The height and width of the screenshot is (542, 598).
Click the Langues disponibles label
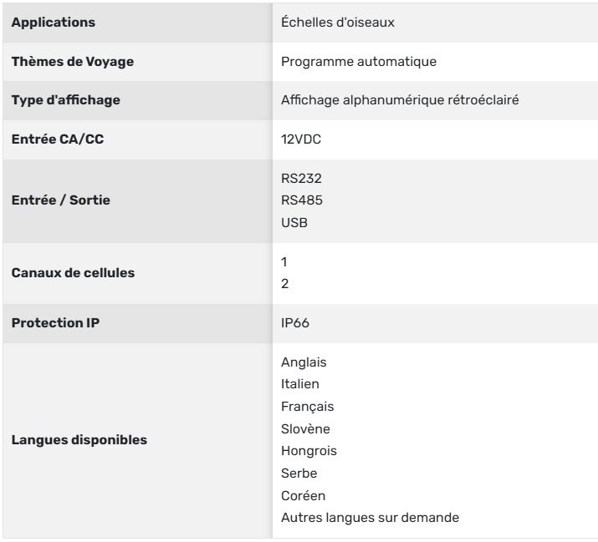click(x=79, y=440)
